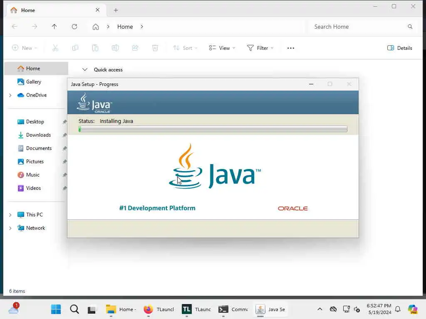This screenshot has width=426, height=319.
Task: Switch to Command Prompt in taskbar
Action: [x=233, y=309]
